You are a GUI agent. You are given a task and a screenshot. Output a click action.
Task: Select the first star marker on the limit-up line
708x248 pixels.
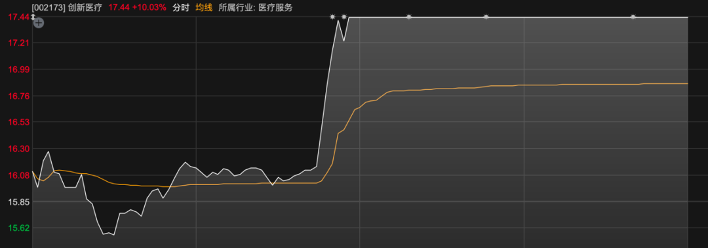[333, 16]
